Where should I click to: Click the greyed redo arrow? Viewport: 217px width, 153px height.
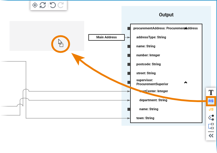click(x=61, y=5)
